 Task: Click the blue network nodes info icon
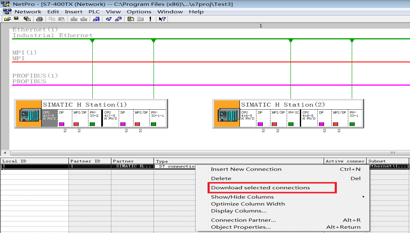[96, 19]
